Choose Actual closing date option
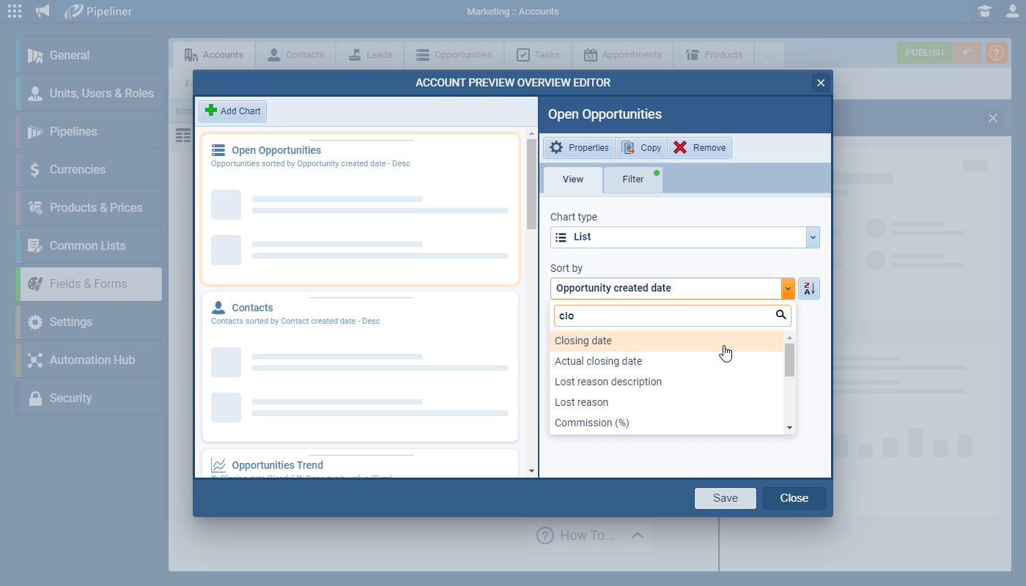Image resolution: width=1026 pixels, height=586 pixels. [598, 361]
